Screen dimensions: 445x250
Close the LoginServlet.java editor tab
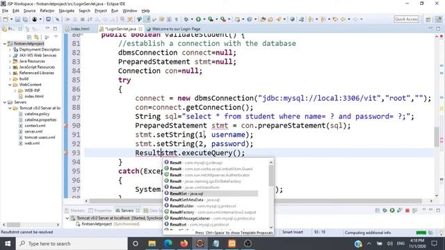(x=140, y=29)
